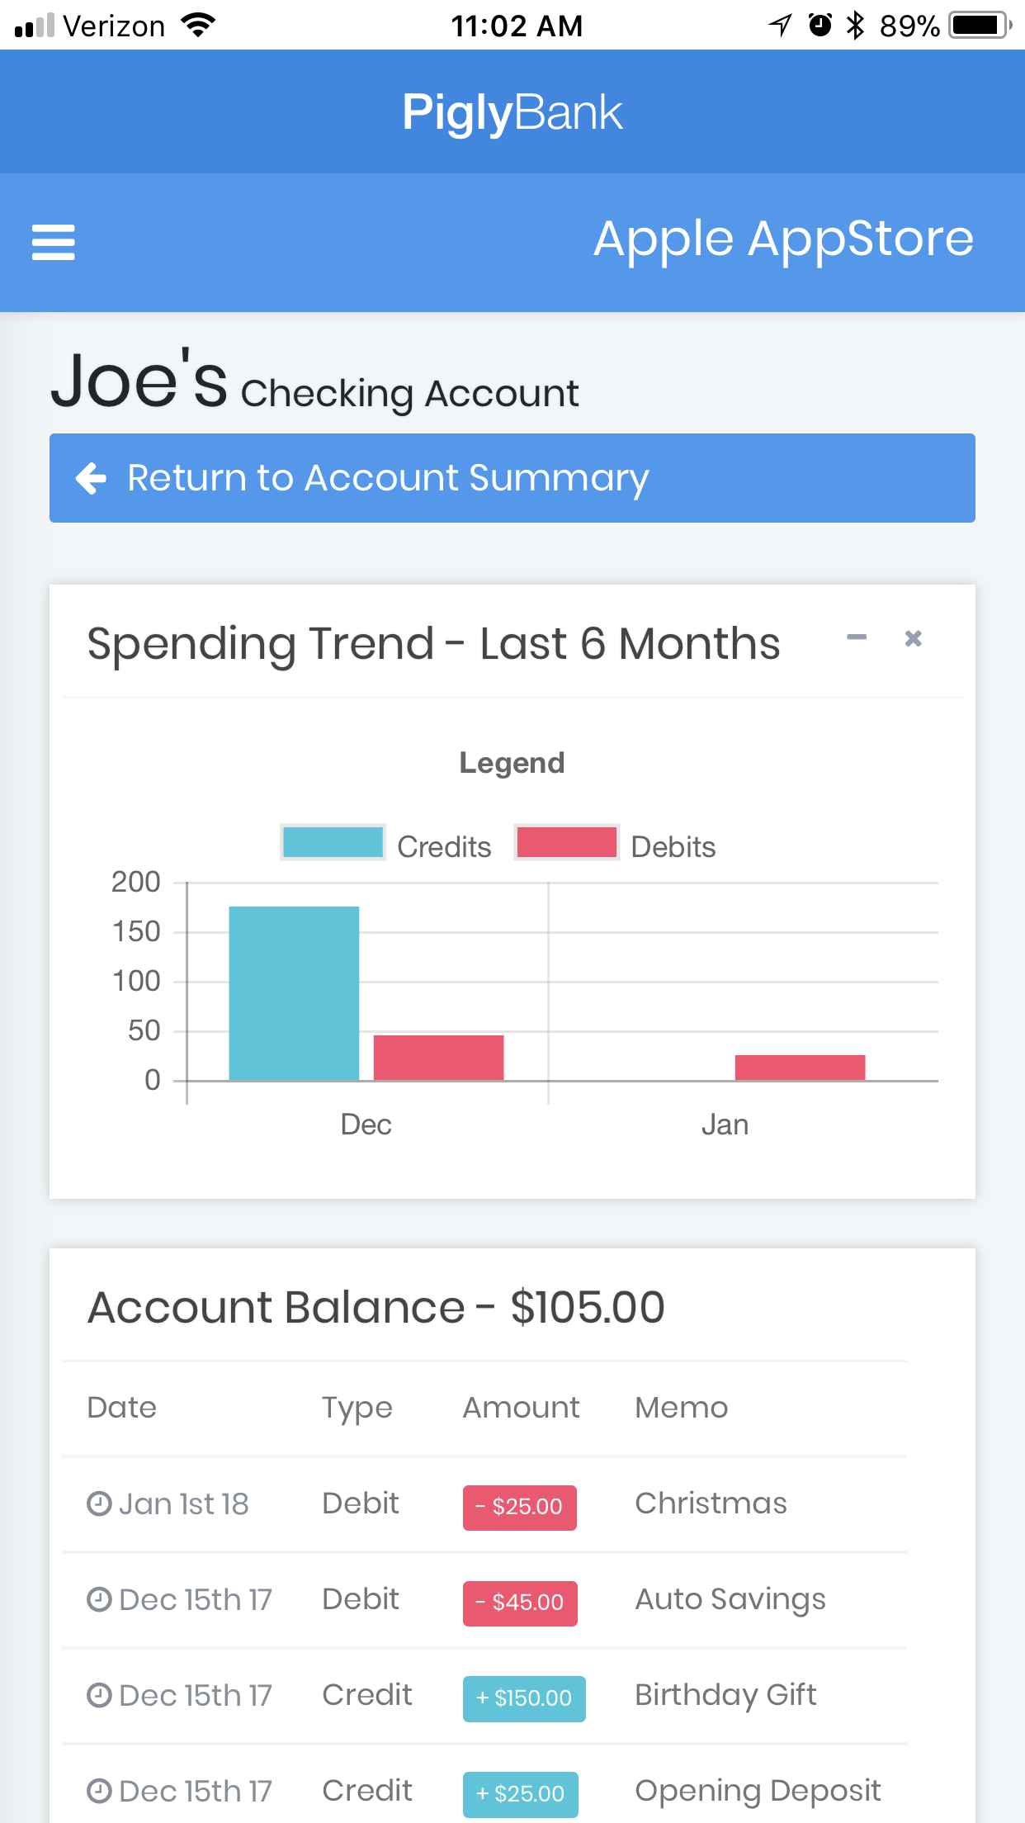Click the -$25.00 Christmas amount badge

tap(519, 1507)
